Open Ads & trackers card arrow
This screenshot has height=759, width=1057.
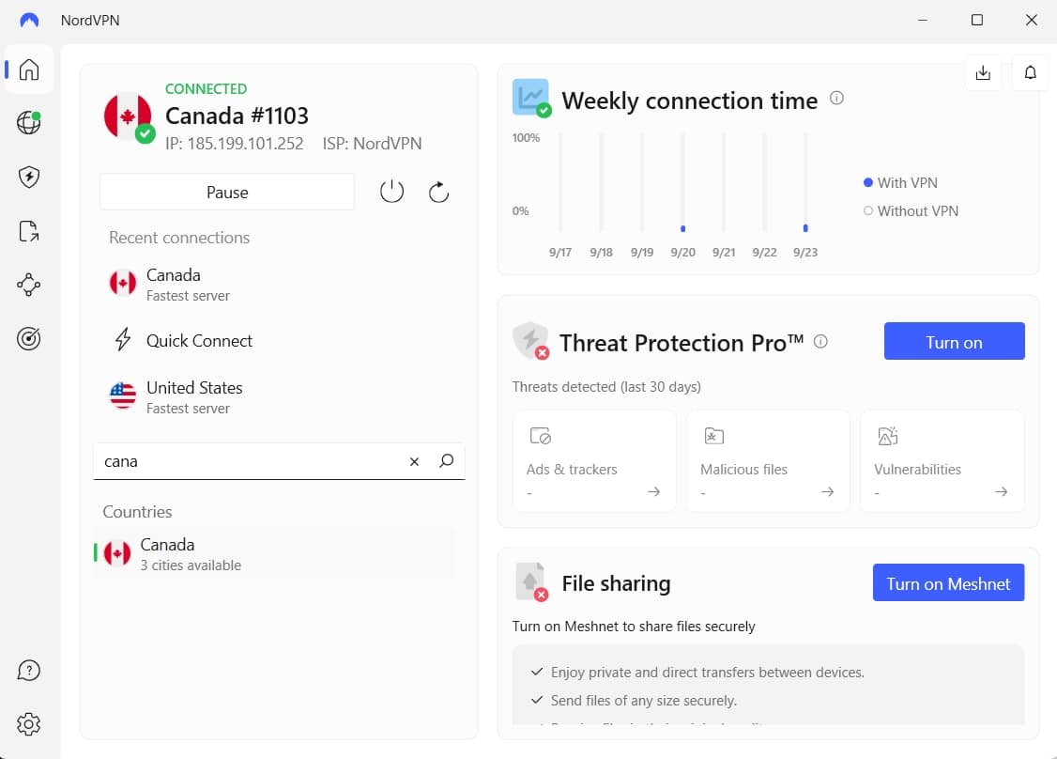point(654,492)
